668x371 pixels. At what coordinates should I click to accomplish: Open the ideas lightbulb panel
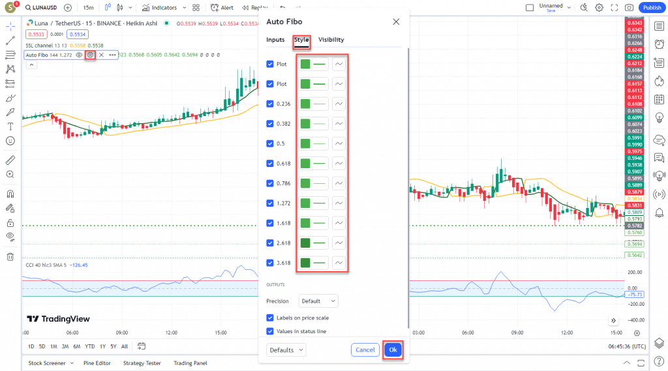[659, 117]
